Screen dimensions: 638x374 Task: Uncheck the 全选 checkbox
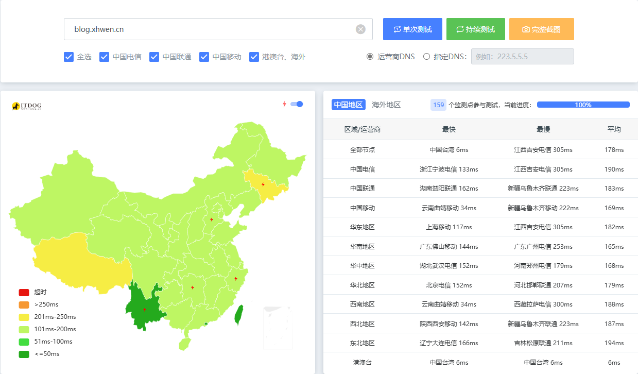tap(68, 57)
